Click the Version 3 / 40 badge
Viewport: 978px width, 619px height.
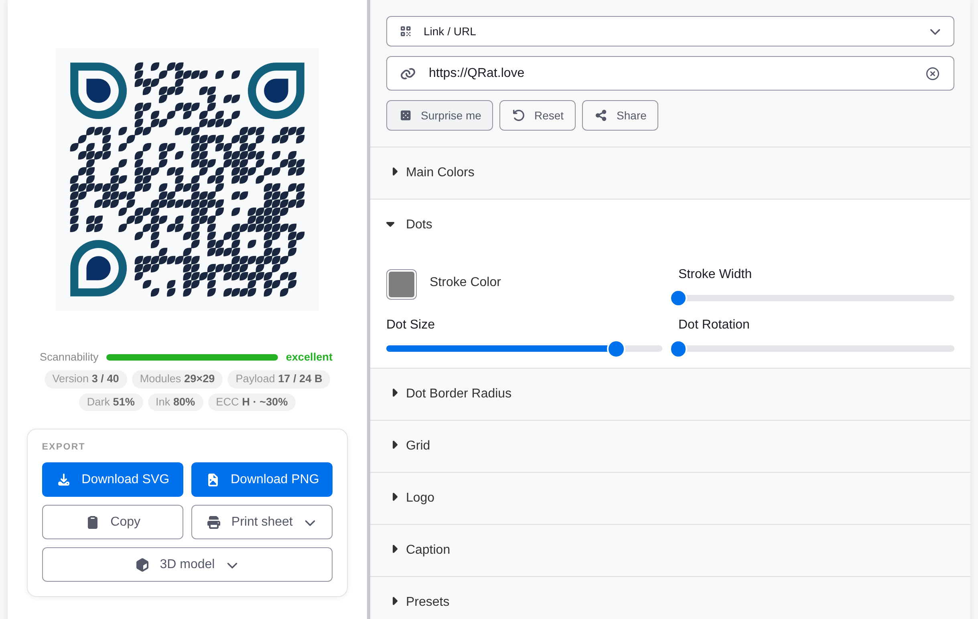(x=86, y=379)
